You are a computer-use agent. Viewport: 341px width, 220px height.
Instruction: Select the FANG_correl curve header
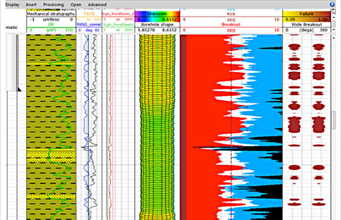point(89,24)
